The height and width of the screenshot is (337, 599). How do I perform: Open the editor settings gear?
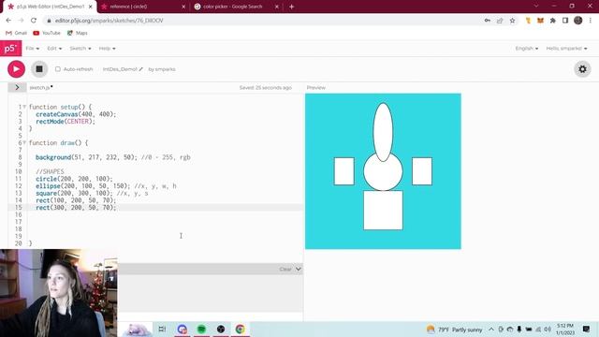pos(582,69)
